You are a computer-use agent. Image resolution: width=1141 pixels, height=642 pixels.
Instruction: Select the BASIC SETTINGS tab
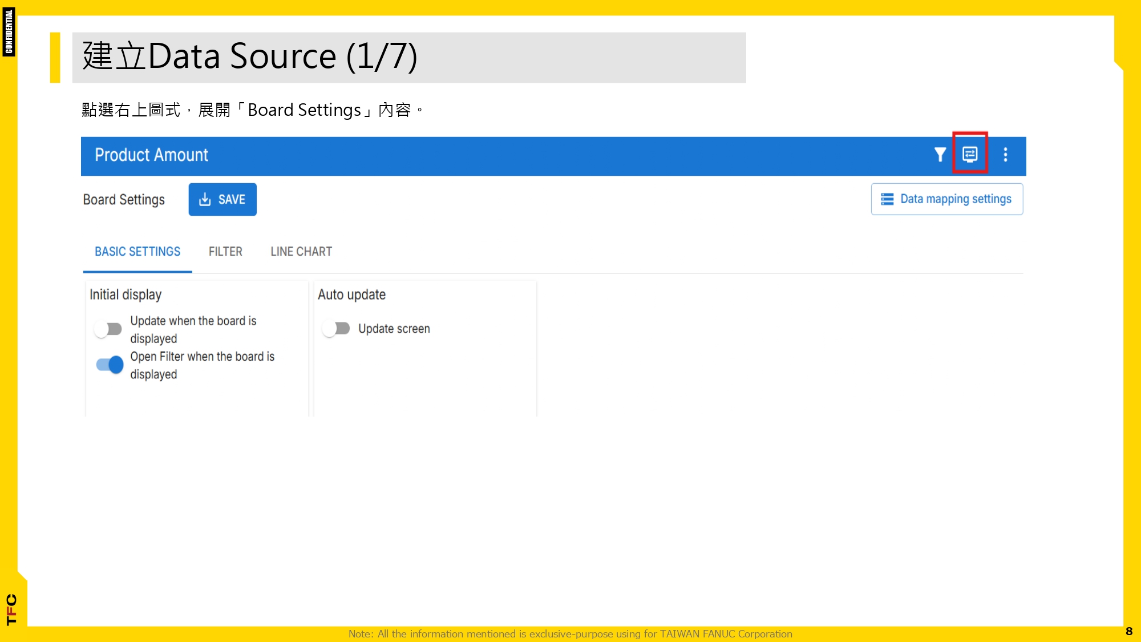[137, 252]
